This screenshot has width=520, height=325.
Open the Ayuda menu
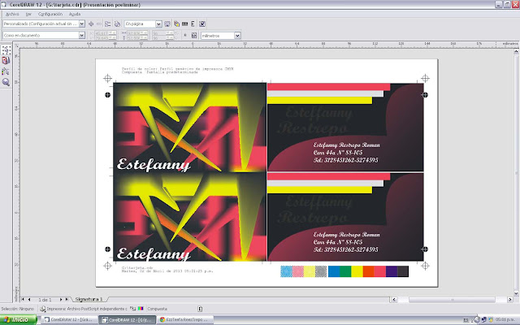tap(75, 14)
